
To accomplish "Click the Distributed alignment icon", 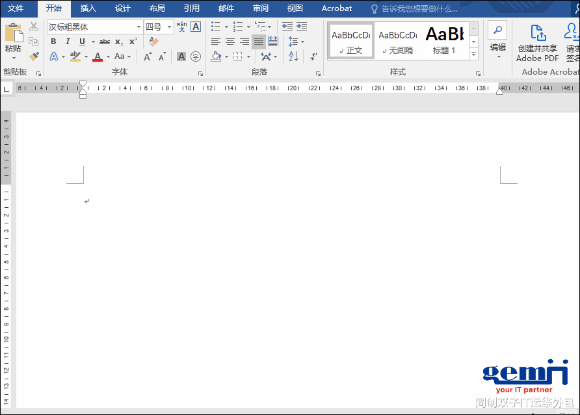I will [x=273, y=42].
